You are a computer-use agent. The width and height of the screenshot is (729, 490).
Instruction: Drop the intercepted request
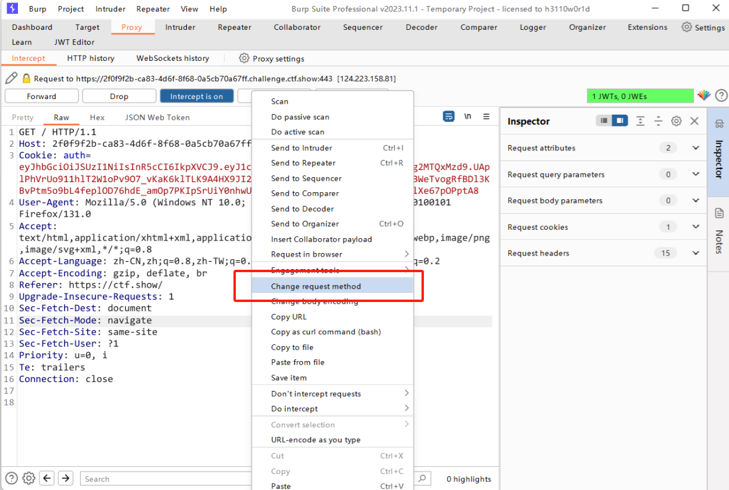119,96
